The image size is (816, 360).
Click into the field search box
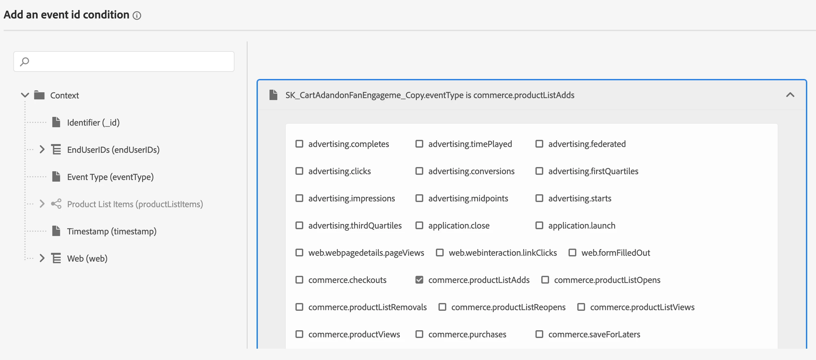[x=130, y=62]
